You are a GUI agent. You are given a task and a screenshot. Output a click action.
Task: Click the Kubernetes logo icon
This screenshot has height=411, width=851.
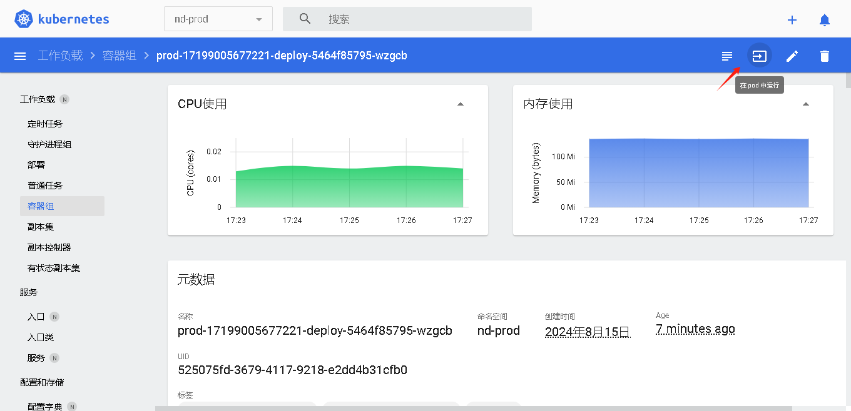[24, 19]
